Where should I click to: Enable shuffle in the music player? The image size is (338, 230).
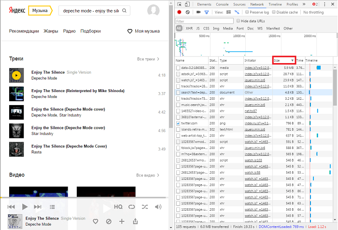pyautogui.click(x=144, y=207)
